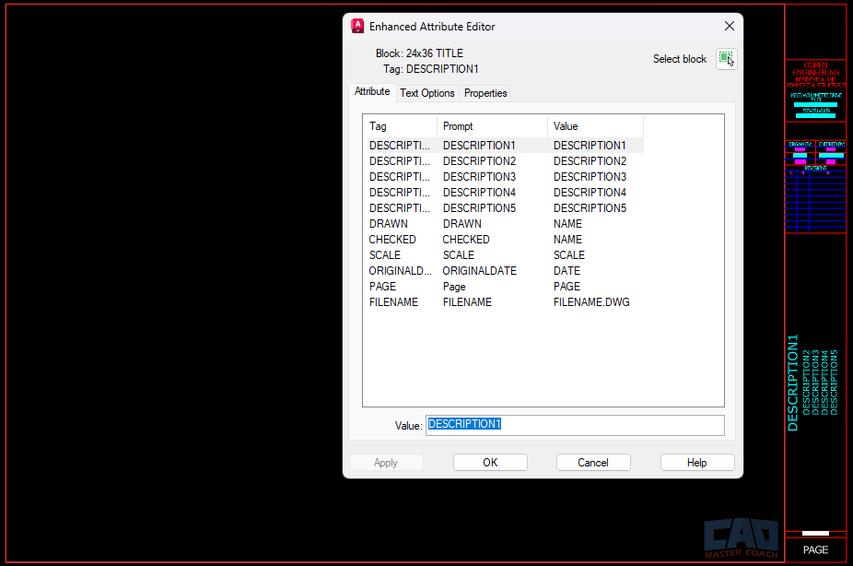
Task: Click the Cancel button
Action: pos(593,462)
